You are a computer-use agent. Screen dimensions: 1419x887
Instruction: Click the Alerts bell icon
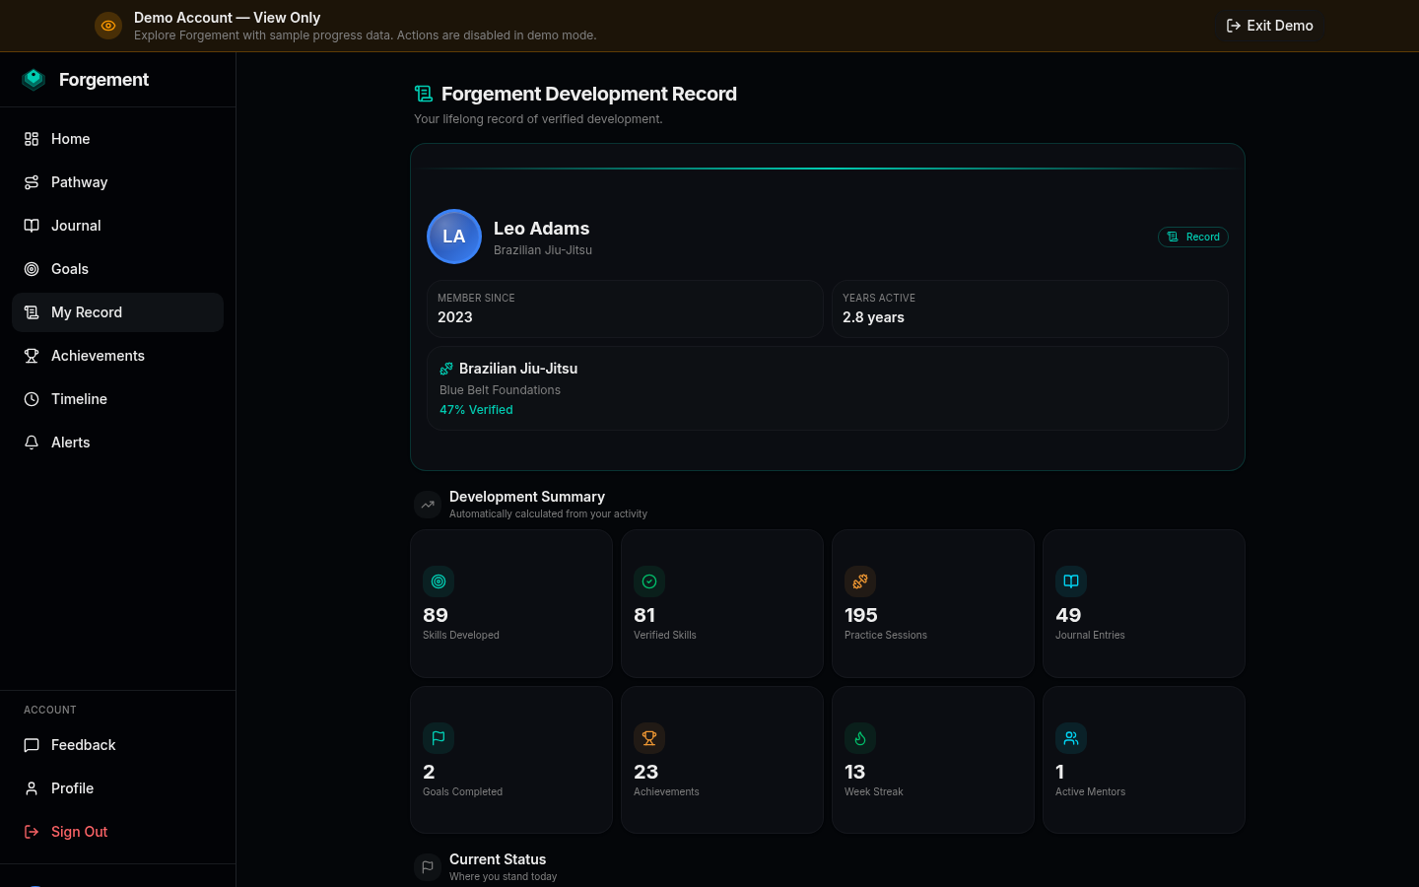pyautogui.click(x=32, y=443)
